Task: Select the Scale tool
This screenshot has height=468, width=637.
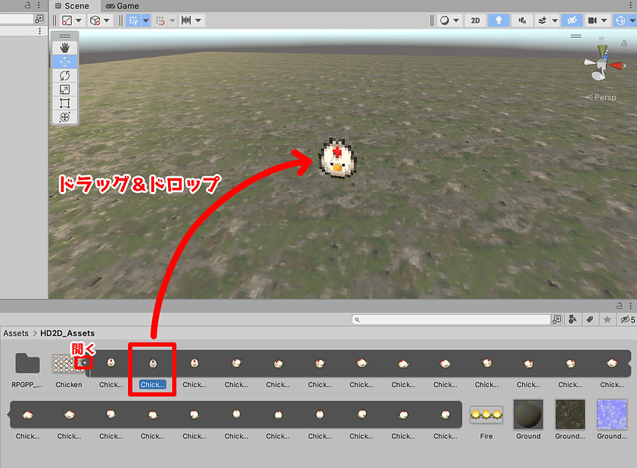Action: point(64,89)
